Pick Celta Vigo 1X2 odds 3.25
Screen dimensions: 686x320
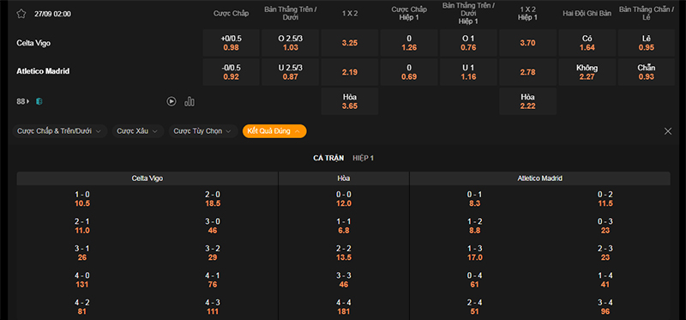(350, 43)
